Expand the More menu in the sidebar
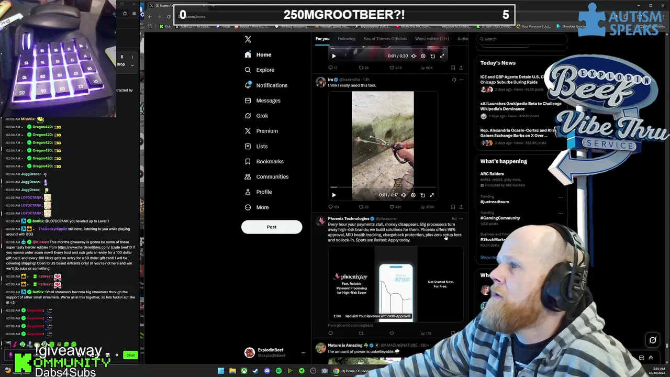The image size is (670, 377). point(256,207)
